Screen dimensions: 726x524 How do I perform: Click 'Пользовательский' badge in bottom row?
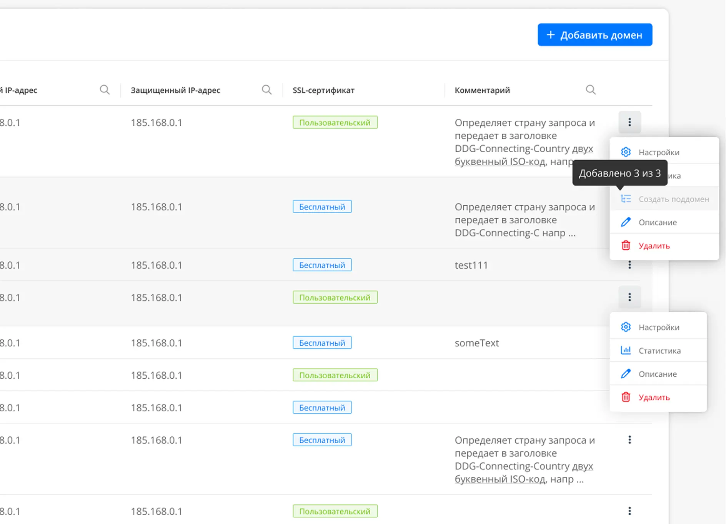pyautogui.click(x=335, y=511)
